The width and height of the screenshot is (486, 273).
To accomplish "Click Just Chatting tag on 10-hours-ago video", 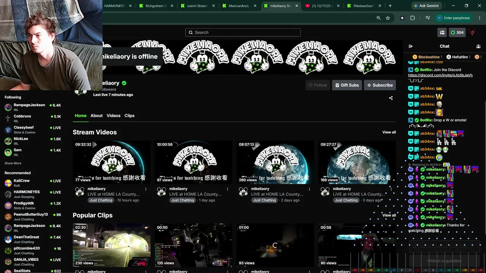I will [x=101, y=200].
